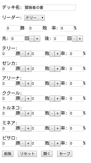The width and height of the screenshot is (91, 163).
Task: Click the リセット button
Action: point(27,154)
